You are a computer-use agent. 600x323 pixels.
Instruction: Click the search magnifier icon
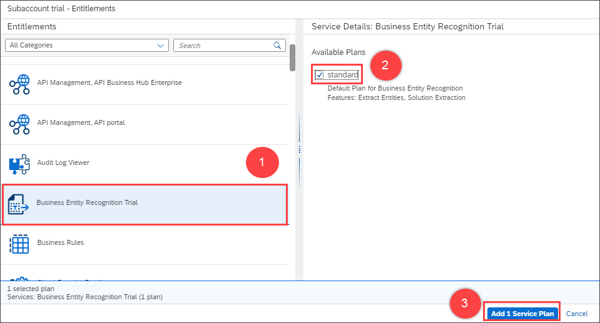coord(277,45)
